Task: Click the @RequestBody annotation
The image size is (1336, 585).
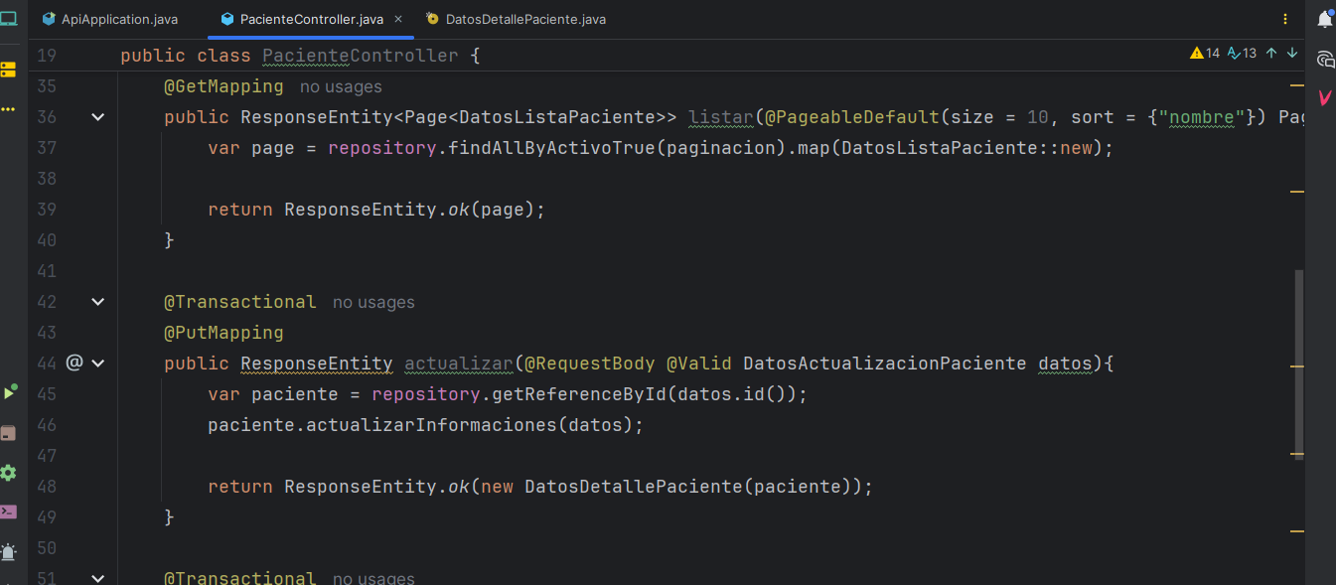Action: click(x=590, y=364)
